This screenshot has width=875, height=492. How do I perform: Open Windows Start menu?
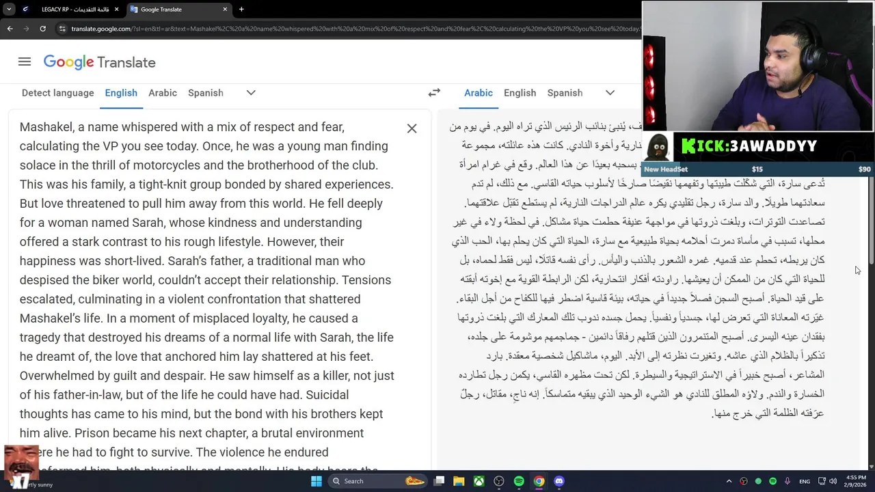(x=316, y=481)
